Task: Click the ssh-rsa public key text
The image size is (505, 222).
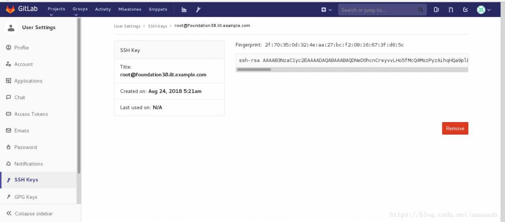Action: pos(353,61)
